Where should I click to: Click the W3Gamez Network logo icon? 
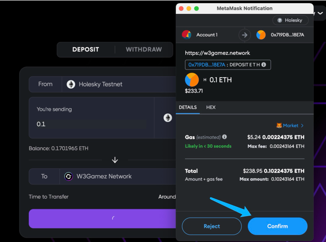tap(68, 176)
